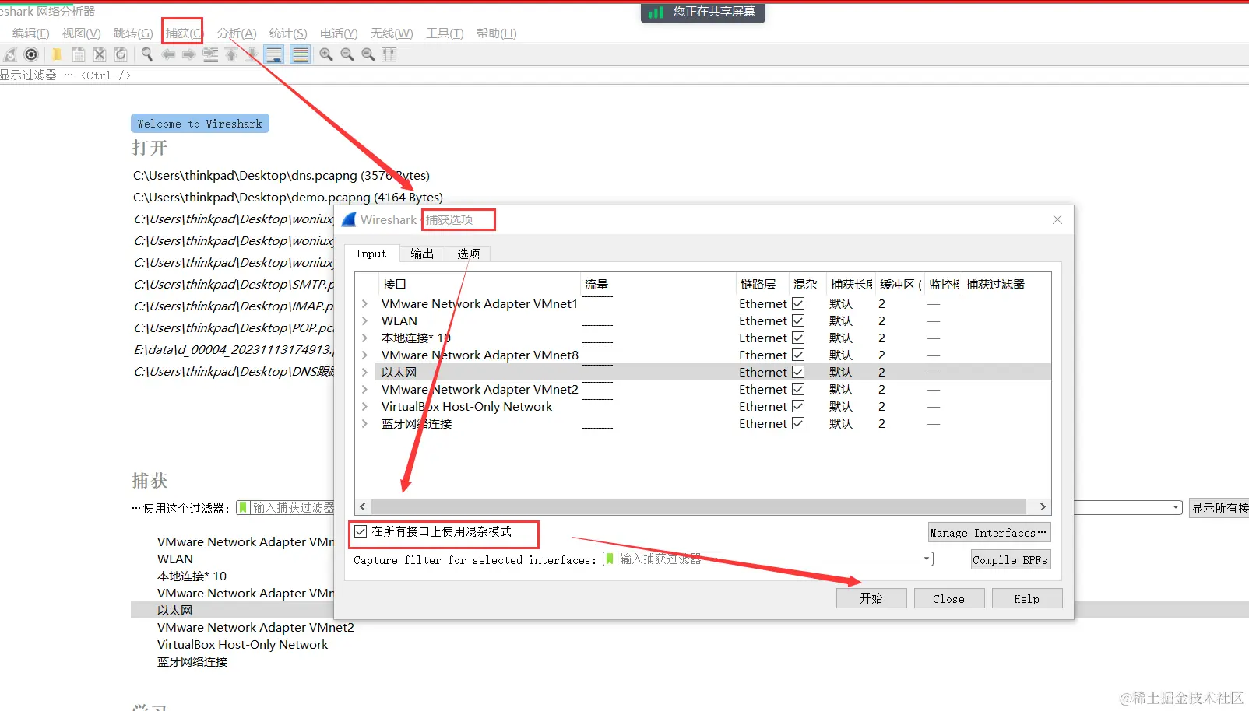1249x711 pixels.
Task: Go forward to next packet arrow
Action: pos(188,54)
